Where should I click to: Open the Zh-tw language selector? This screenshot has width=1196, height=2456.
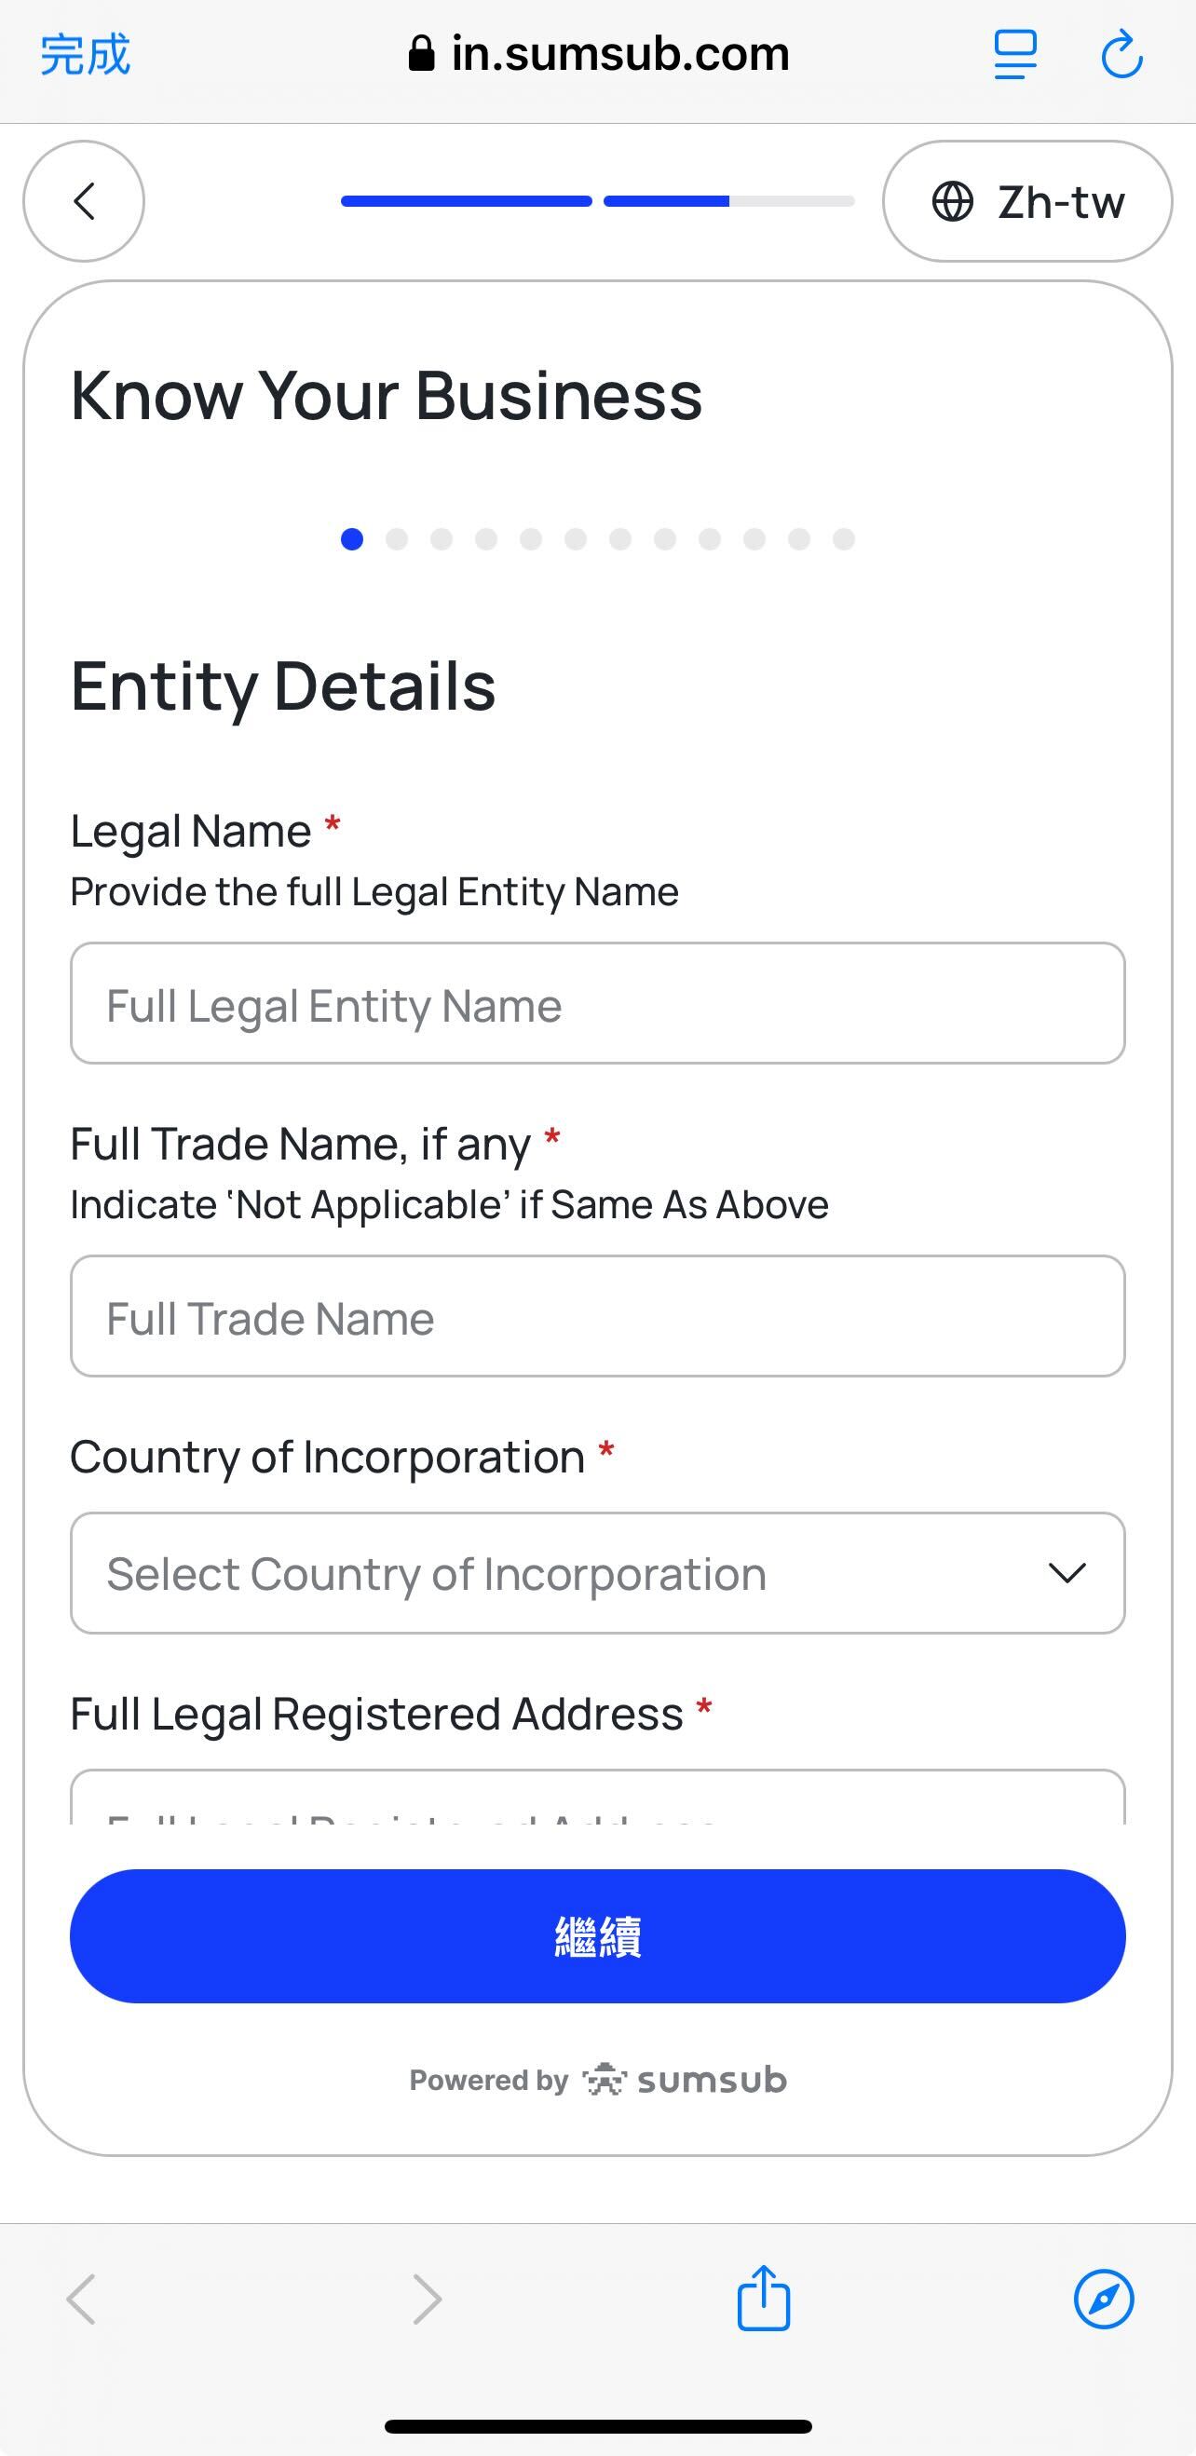pos(1027,201)
